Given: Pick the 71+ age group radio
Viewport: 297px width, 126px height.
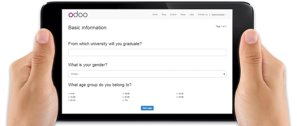Looking at the screenshot, I should pos(123,100).
